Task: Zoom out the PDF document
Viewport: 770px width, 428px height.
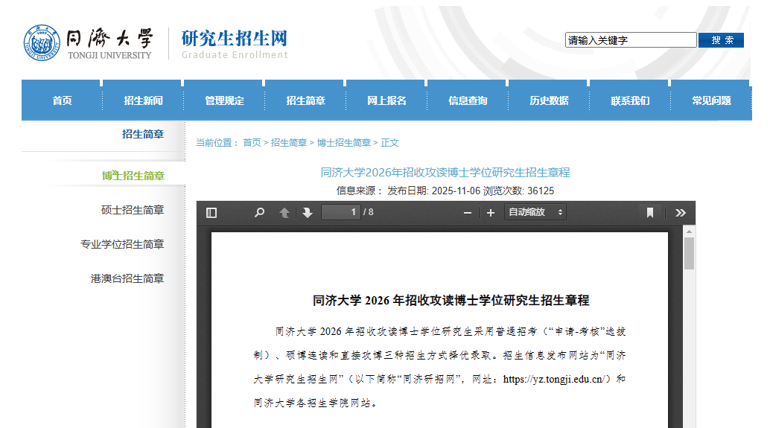Action: click(x=468, y=213)
